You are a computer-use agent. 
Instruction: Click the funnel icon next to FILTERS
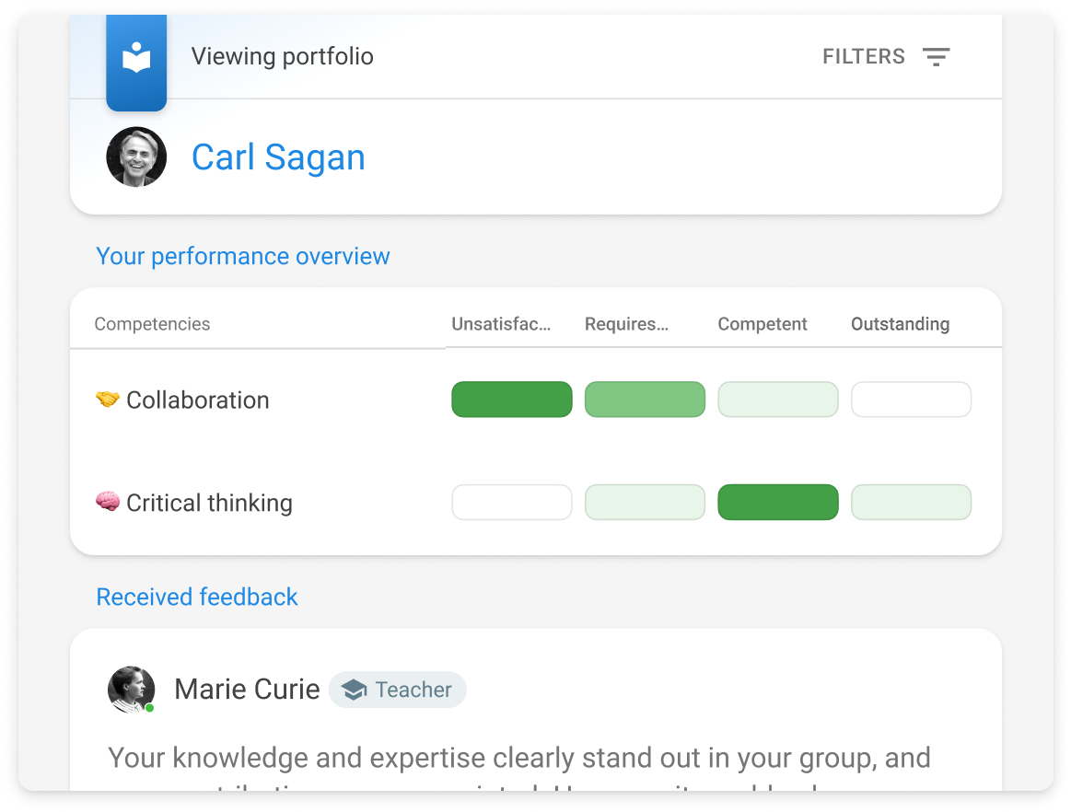pos(937,56)
